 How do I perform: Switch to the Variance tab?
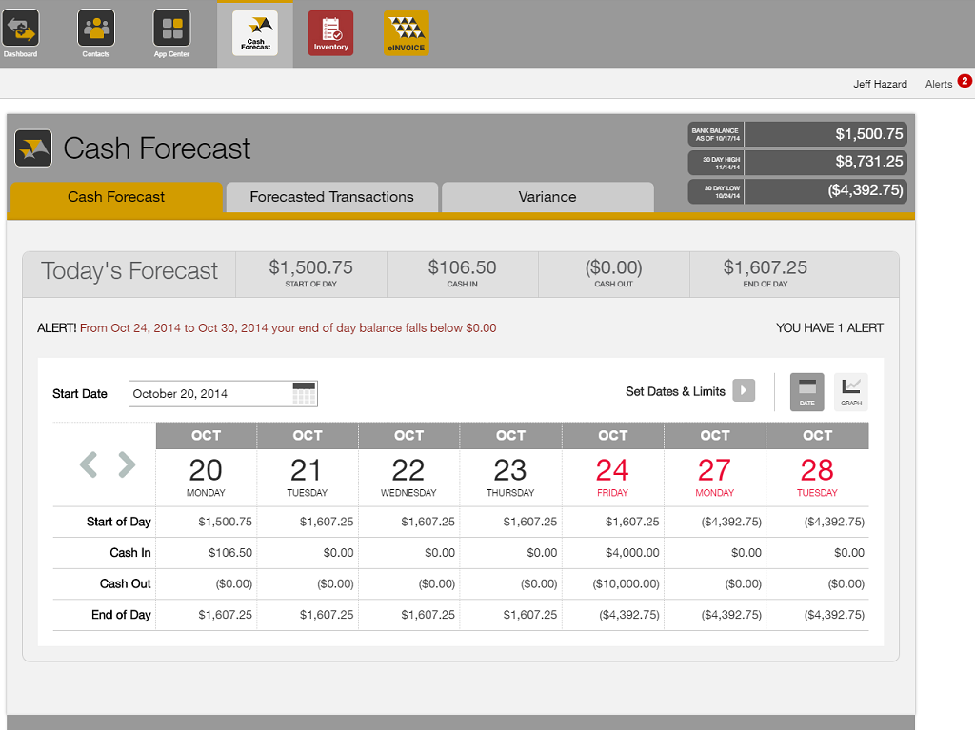click(547, 197)
